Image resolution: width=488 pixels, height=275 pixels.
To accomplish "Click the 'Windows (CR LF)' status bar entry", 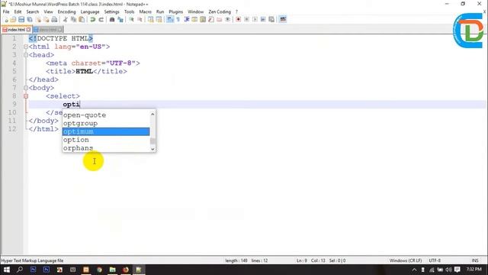I will tap(405, 260).
